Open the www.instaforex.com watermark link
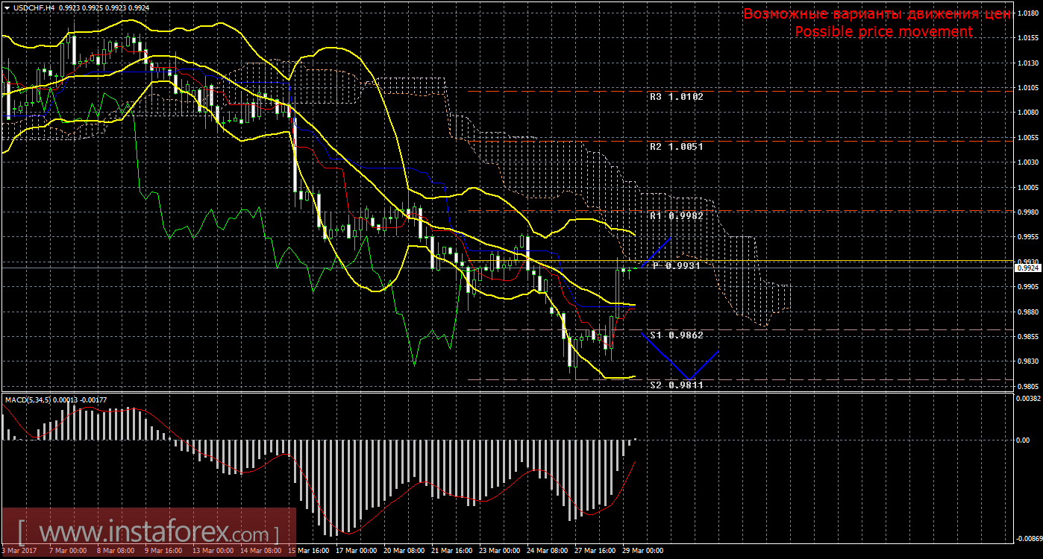The image size is (1043, 559). [x=149, y=534]
